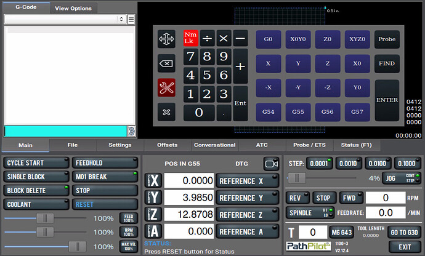Click the spindle RPM input field
The height and width of the screenshot is (256, 425).
tap(386, 198)
